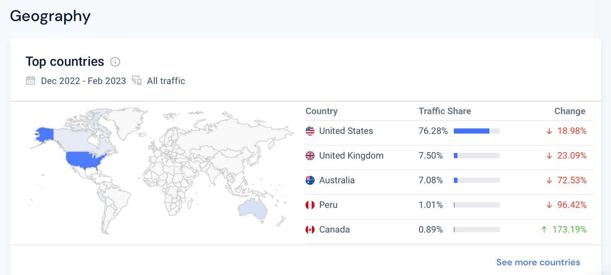
Task: Click the calendar icon before date range
Action: pos(31,81)
